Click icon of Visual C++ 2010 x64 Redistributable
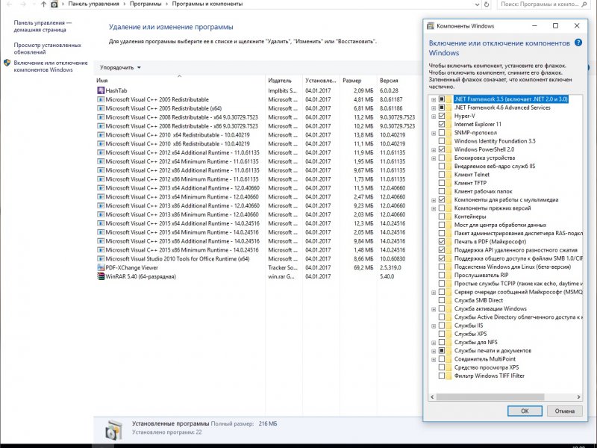 click(x=101, y=135)
